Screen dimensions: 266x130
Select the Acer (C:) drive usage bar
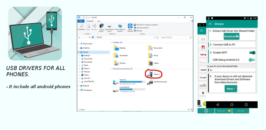[132, 82]
